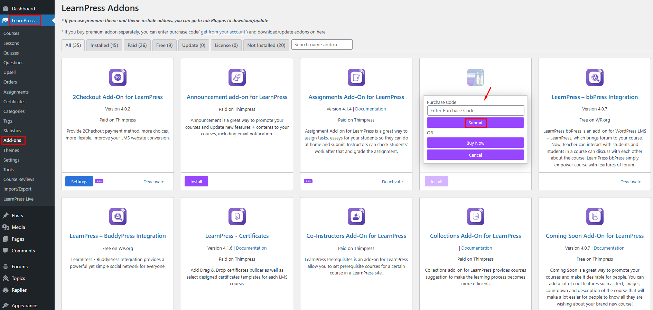Image resolution: width=653 pixels, height=310 pixels.
Task: Open the 'get from your account' link
Action: tap(223, 32)
